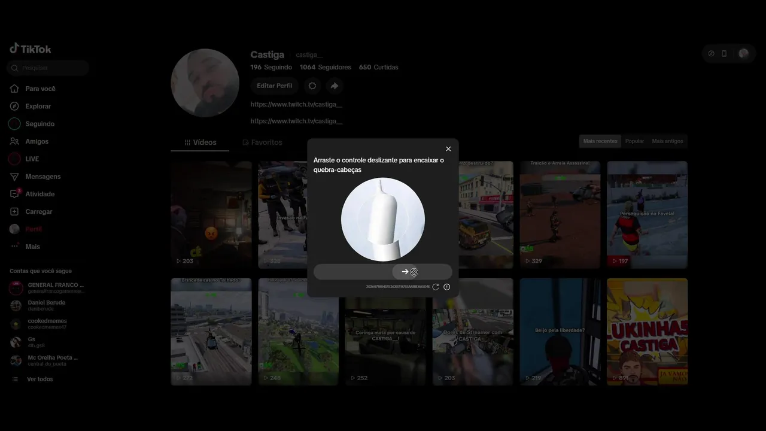Open the Coringa mata por causa video
The width and height of the screenshot is (766, 431).
385,341
